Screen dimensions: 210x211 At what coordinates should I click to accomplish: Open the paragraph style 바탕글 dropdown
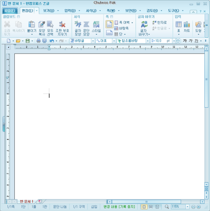pos(93,41)
